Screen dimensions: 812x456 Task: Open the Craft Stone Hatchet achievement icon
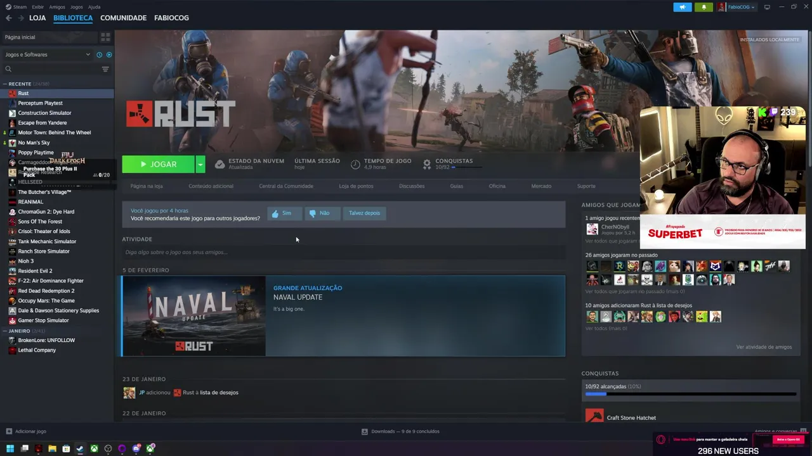(594, 416)
